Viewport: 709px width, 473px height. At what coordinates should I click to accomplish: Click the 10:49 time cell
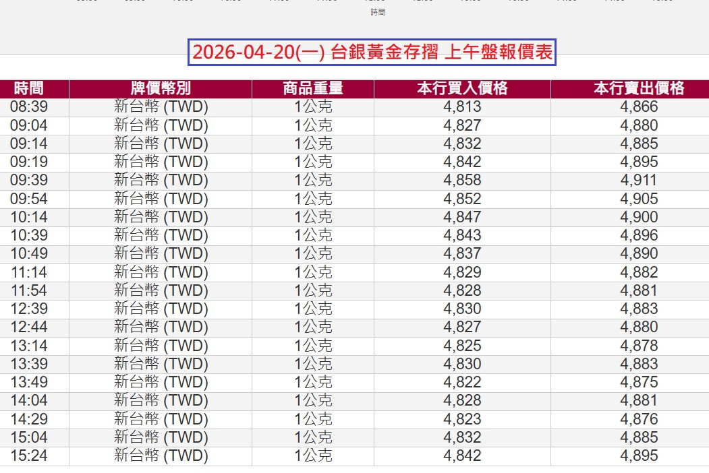[29, 253]
